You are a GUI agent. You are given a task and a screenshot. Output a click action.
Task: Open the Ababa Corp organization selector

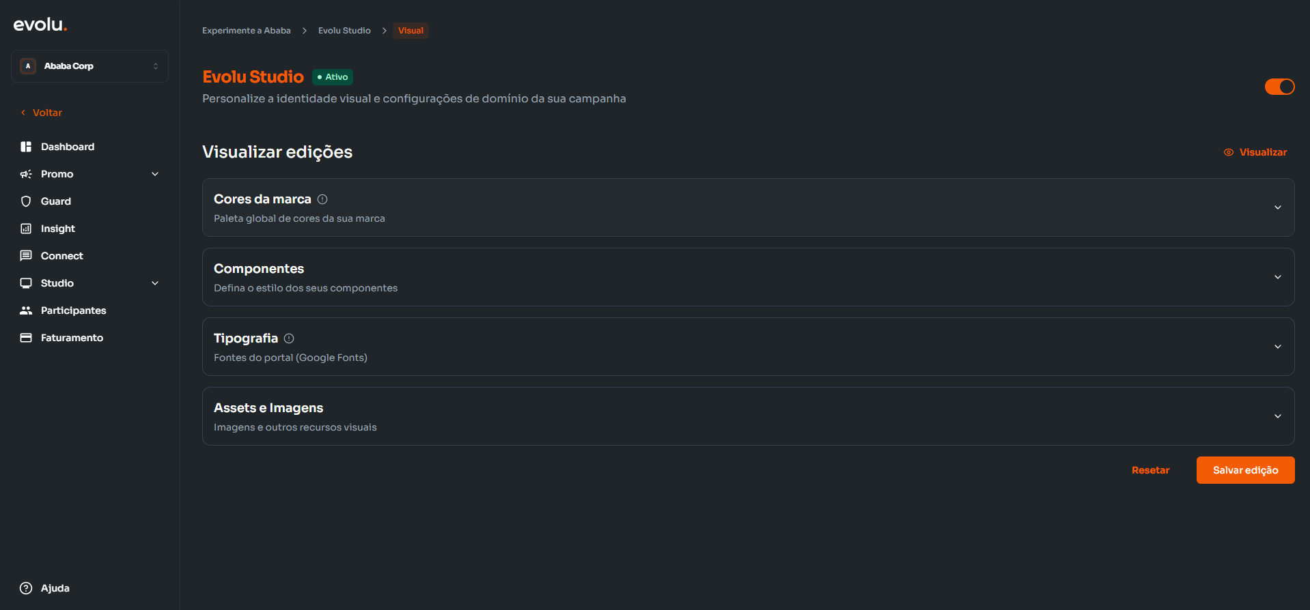pyautogui.click(x=89, y=66)
